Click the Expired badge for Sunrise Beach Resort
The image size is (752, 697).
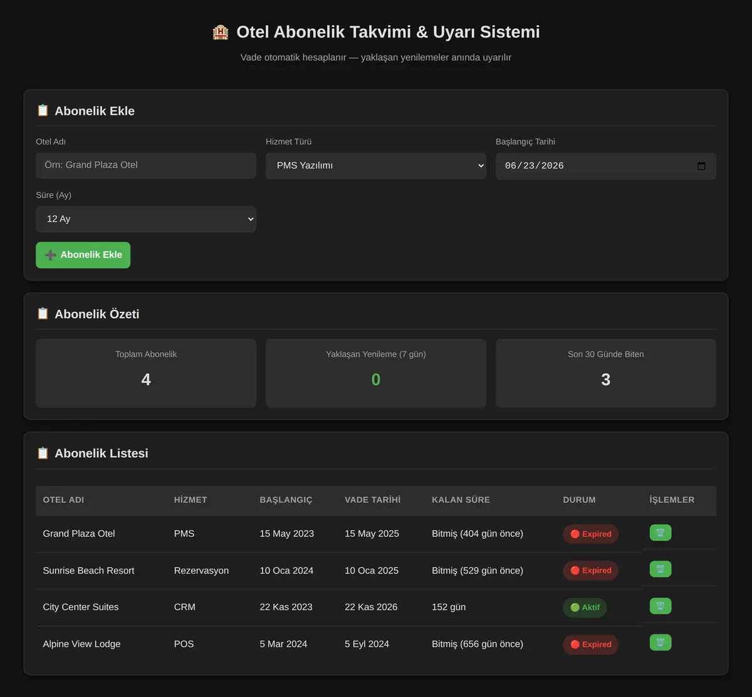[x=591, y=571]
